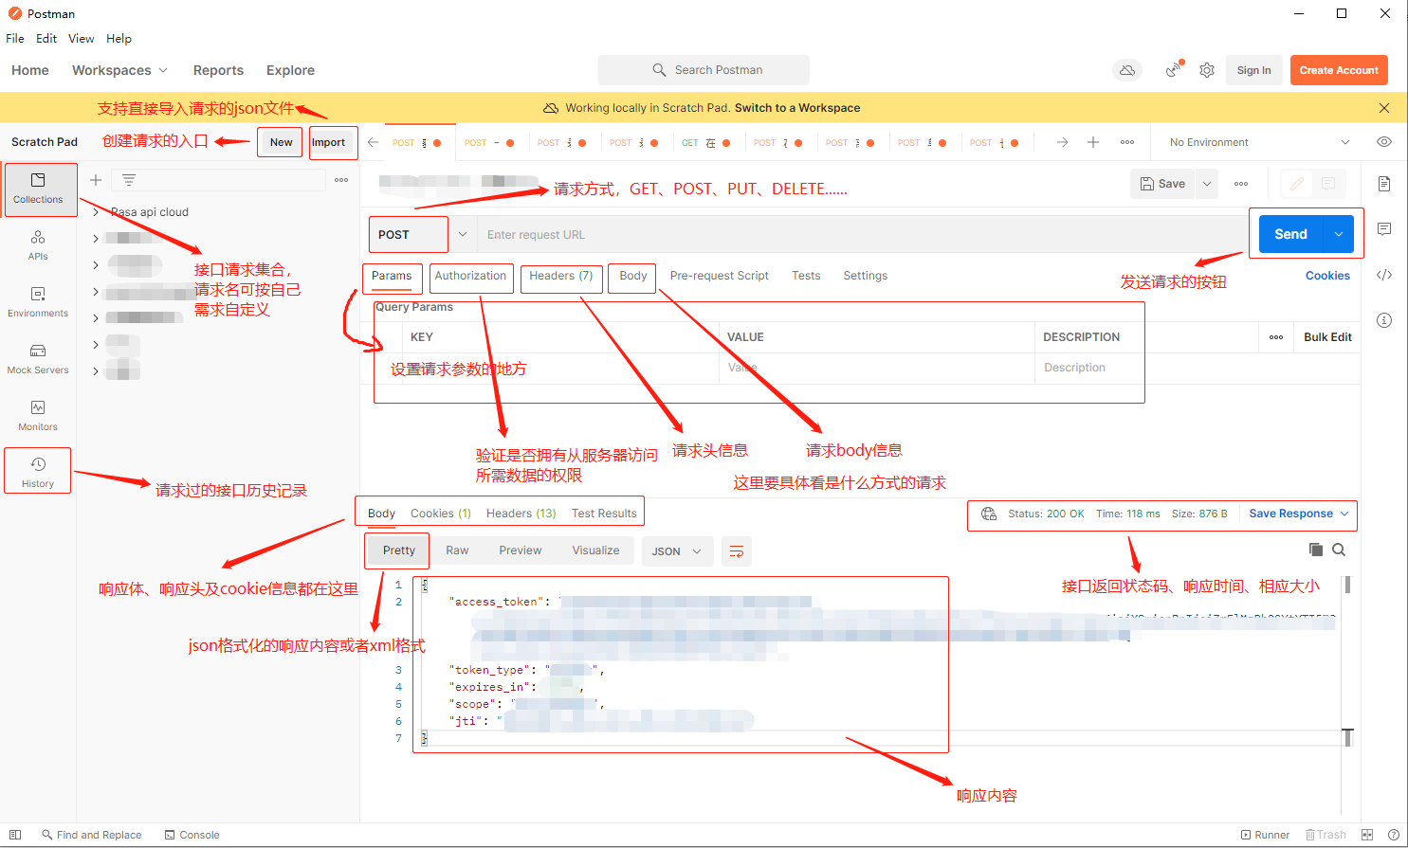Click the plus icon to create collection
The image size is (1408, 848).
pos(96,180)
